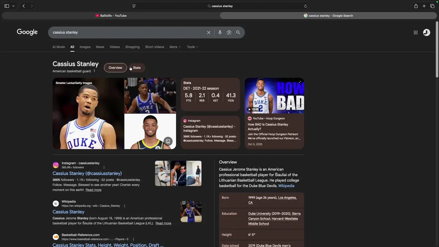Open the Instagram result photo strip
The height and width of the screenshot is (247, 439).
click(x=178, y=173)
